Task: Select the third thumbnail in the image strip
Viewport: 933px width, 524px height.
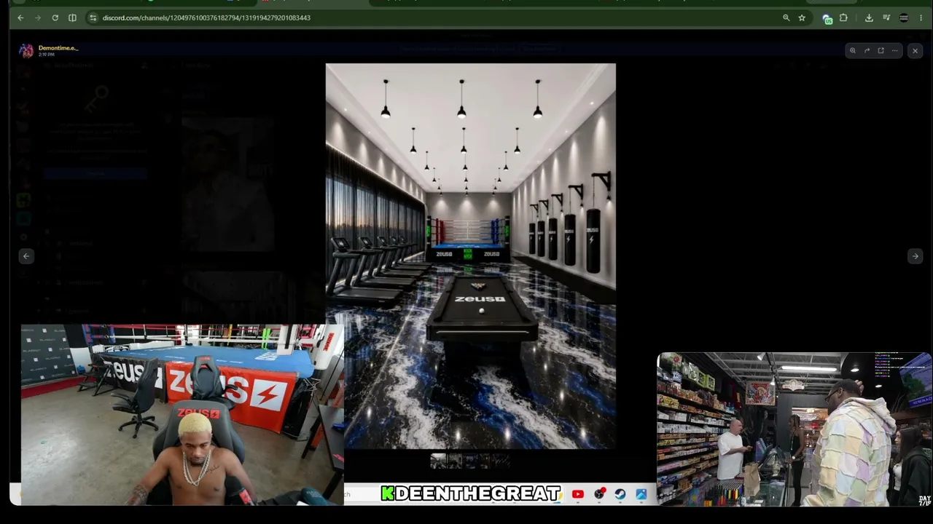Action: coord(472,460)
